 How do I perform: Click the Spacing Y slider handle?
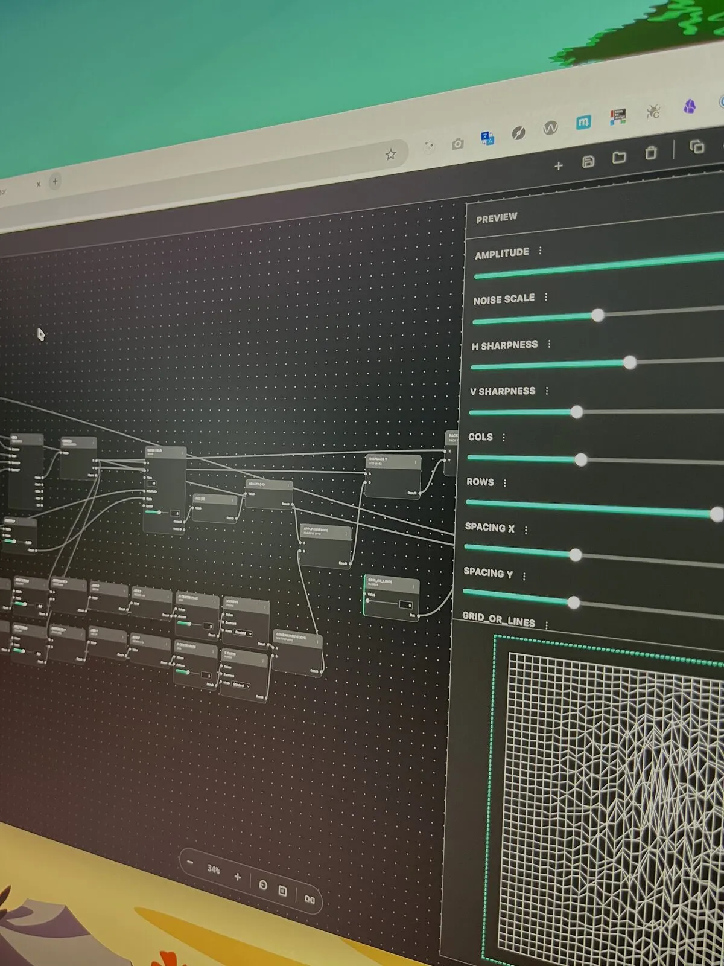(574, 602)
